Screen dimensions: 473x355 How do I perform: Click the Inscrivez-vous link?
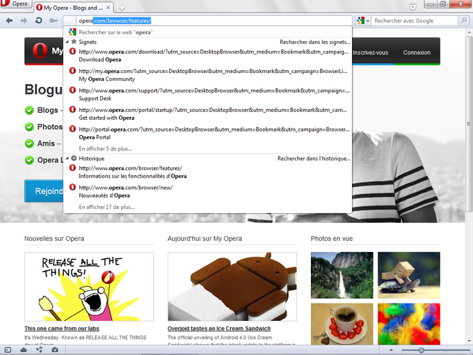pyautogui.click(x=371, y=52)
